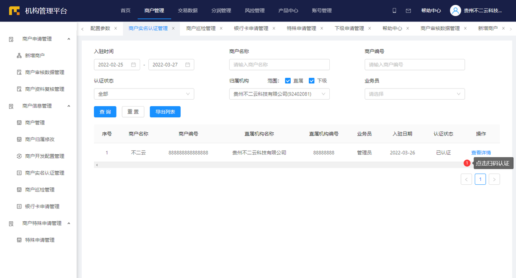Collapse the 商户信息管理 group
Image resolution: width=516 pixels, height=278 pixels.
(x=69, y=106)
